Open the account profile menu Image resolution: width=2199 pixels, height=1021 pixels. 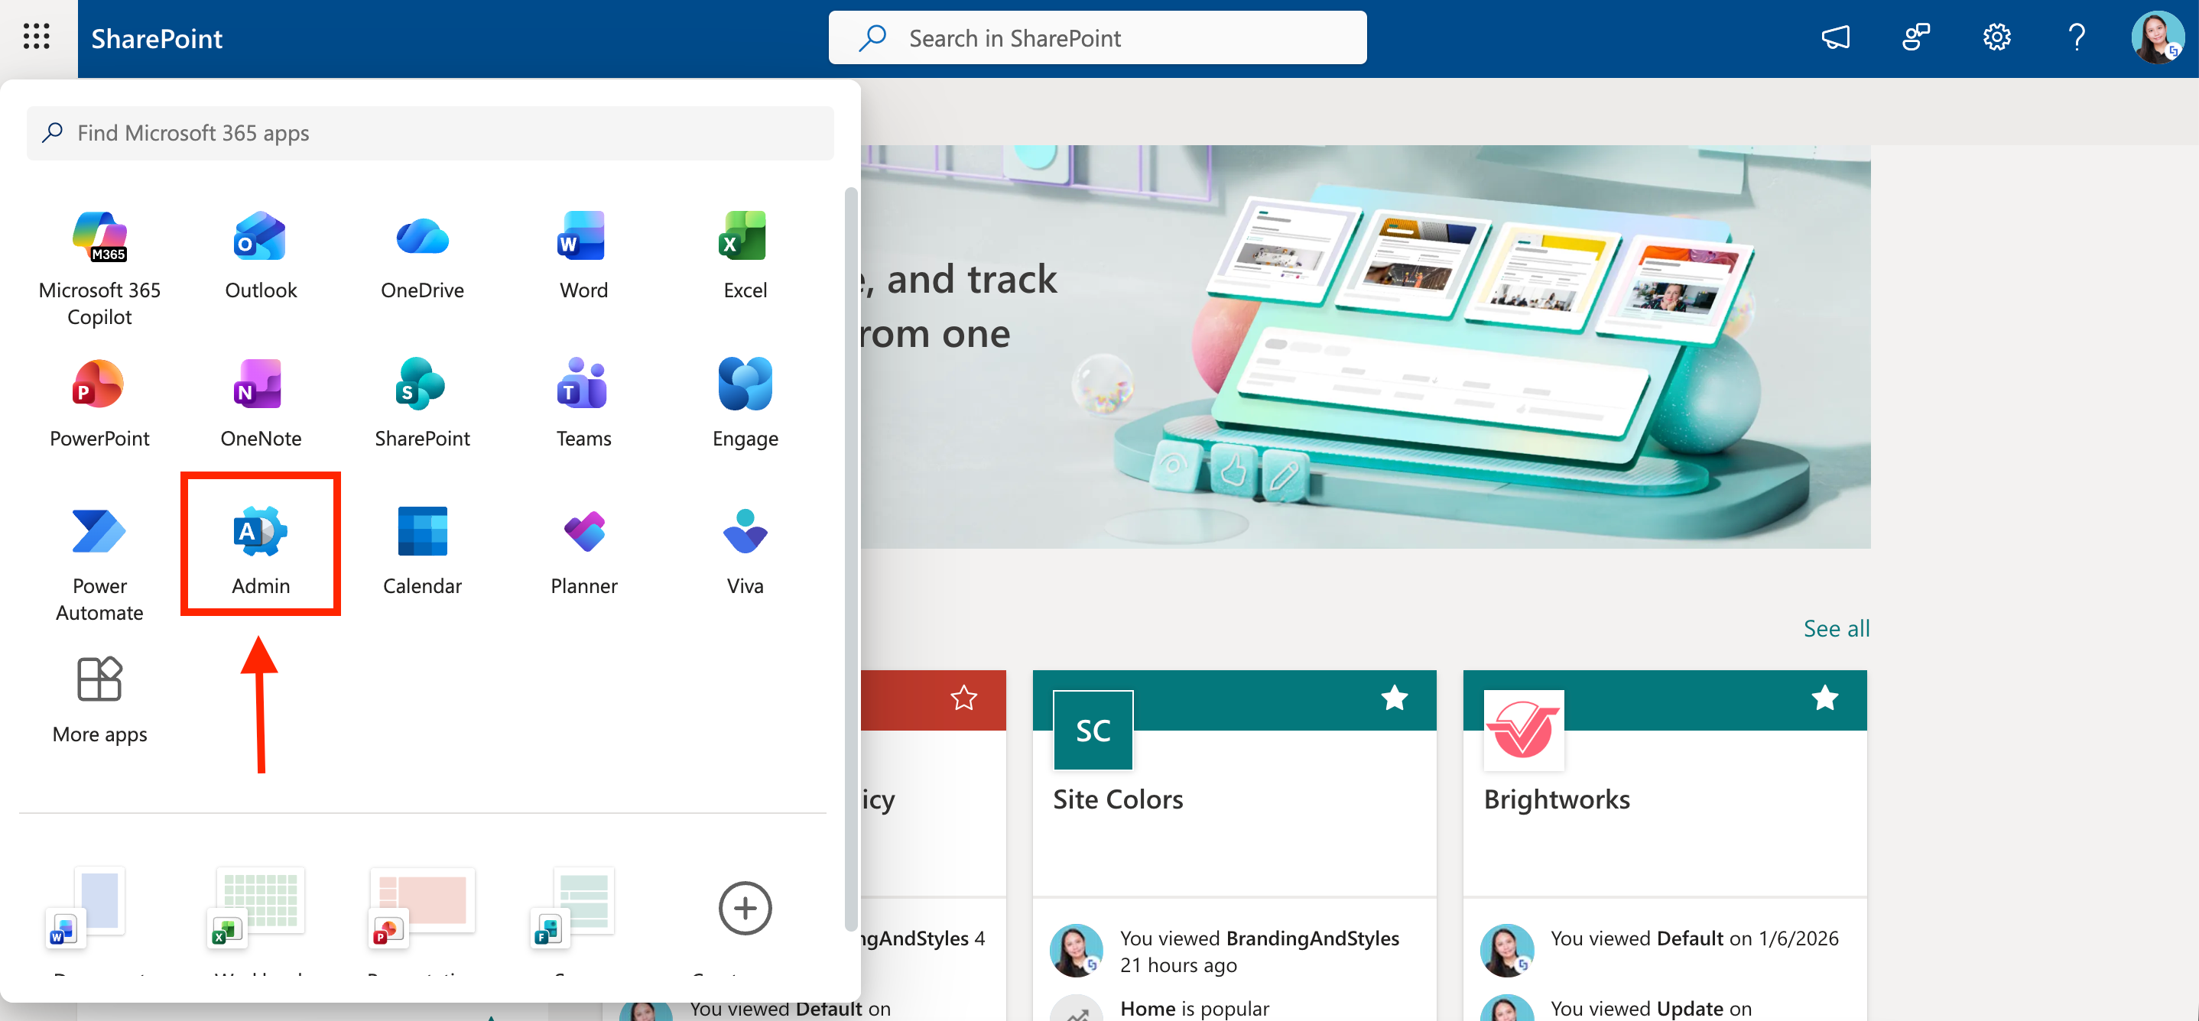(x=2155, y=37)
